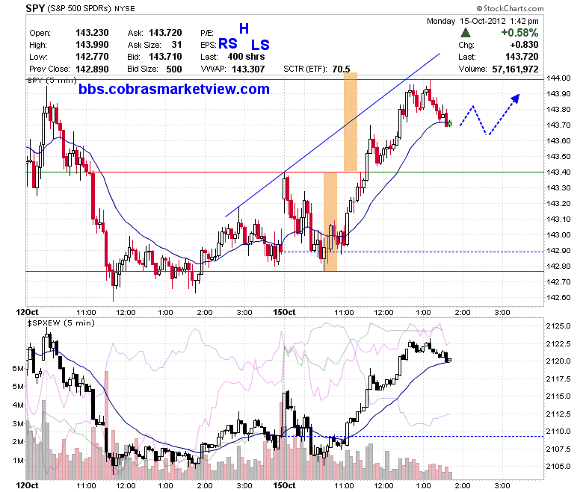This screenshot has width=583, height=492.
Task: Click the 6M volume axis label
Action: coord(18,368)
